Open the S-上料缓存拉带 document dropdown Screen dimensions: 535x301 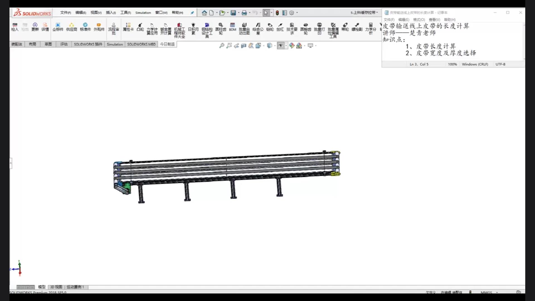click(364, 13)
